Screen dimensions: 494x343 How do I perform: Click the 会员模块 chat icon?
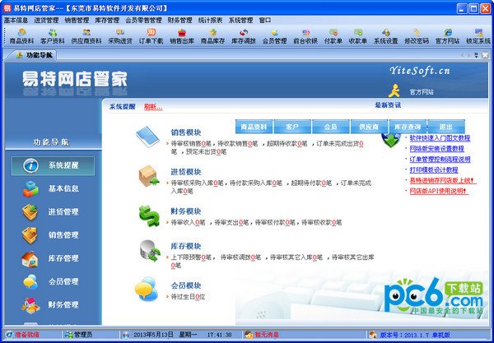(147, 289)
